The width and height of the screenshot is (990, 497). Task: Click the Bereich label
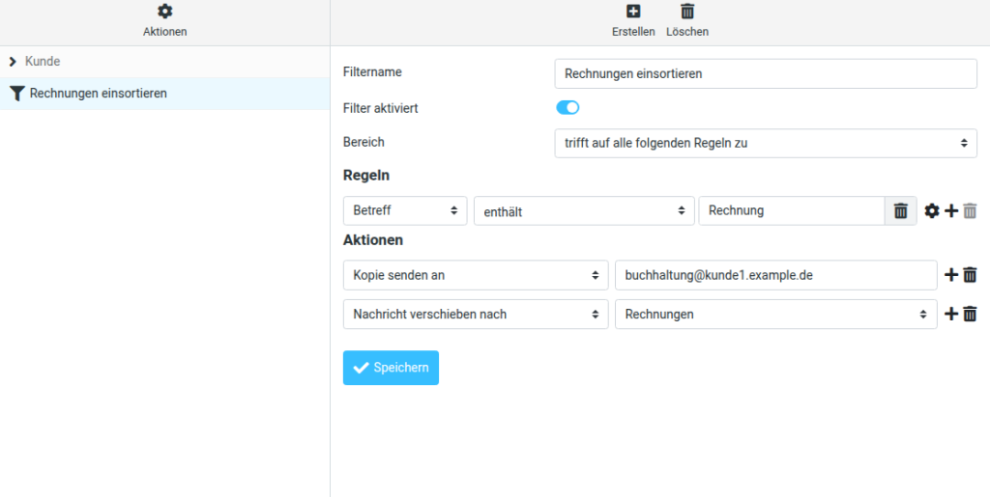tap(364, 142)
